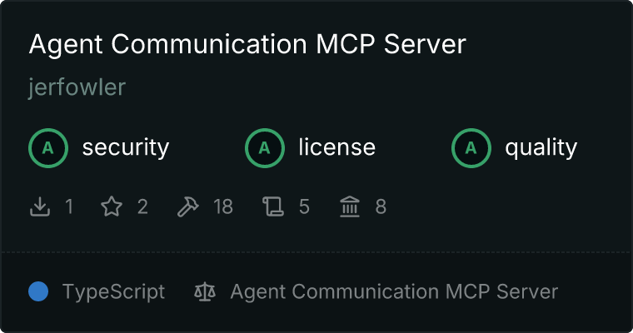Click the hammer tools icon
Image resolution: width=633 pixels, height=333 pixels.
point(187,206)
